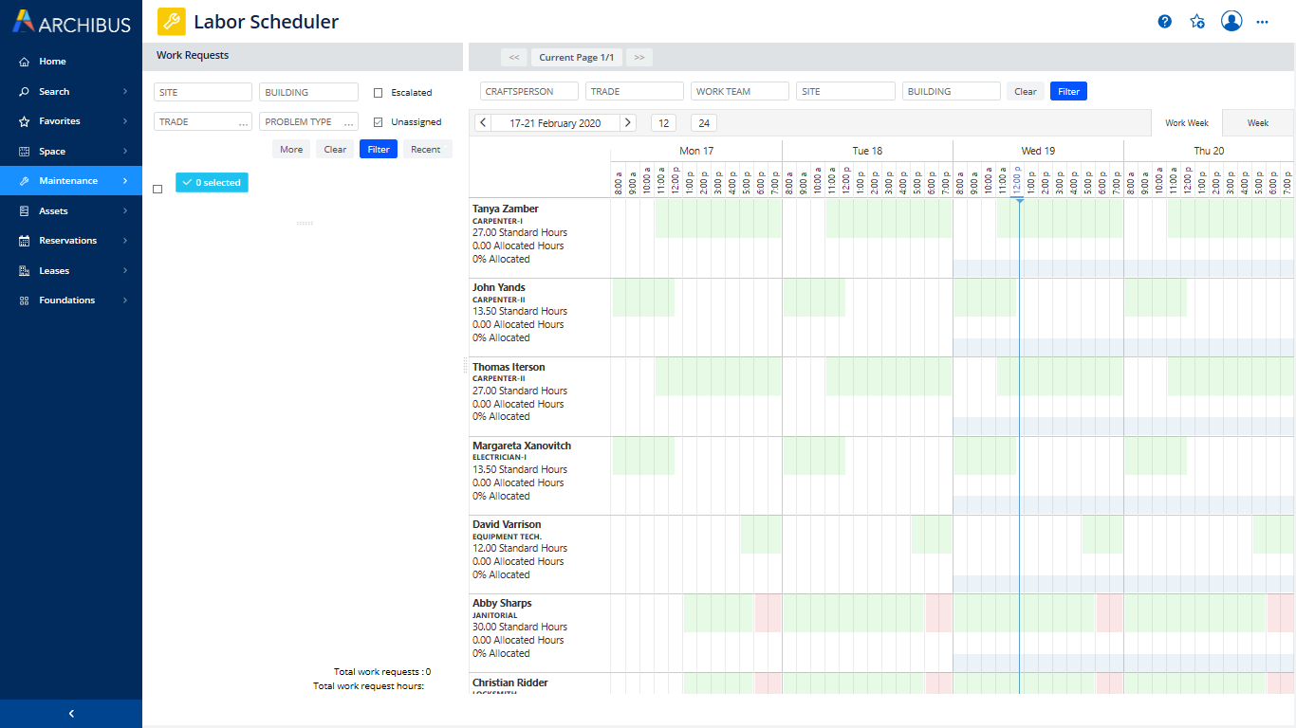The width and height of the screenshot is (1296, 728).
Task: Click the Help question mark icon
Action: tap(1165, 22)
